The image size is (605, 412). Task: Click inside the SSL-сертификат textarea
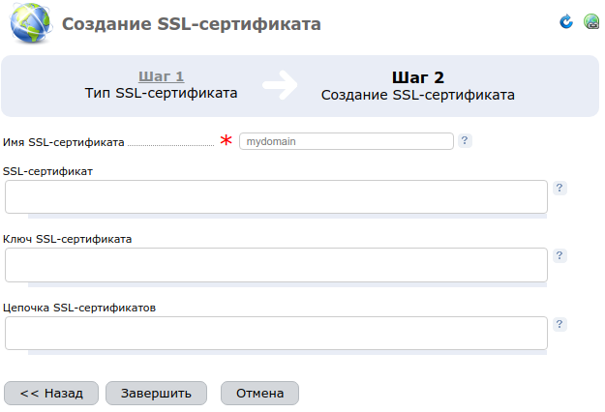click(276, 196)
